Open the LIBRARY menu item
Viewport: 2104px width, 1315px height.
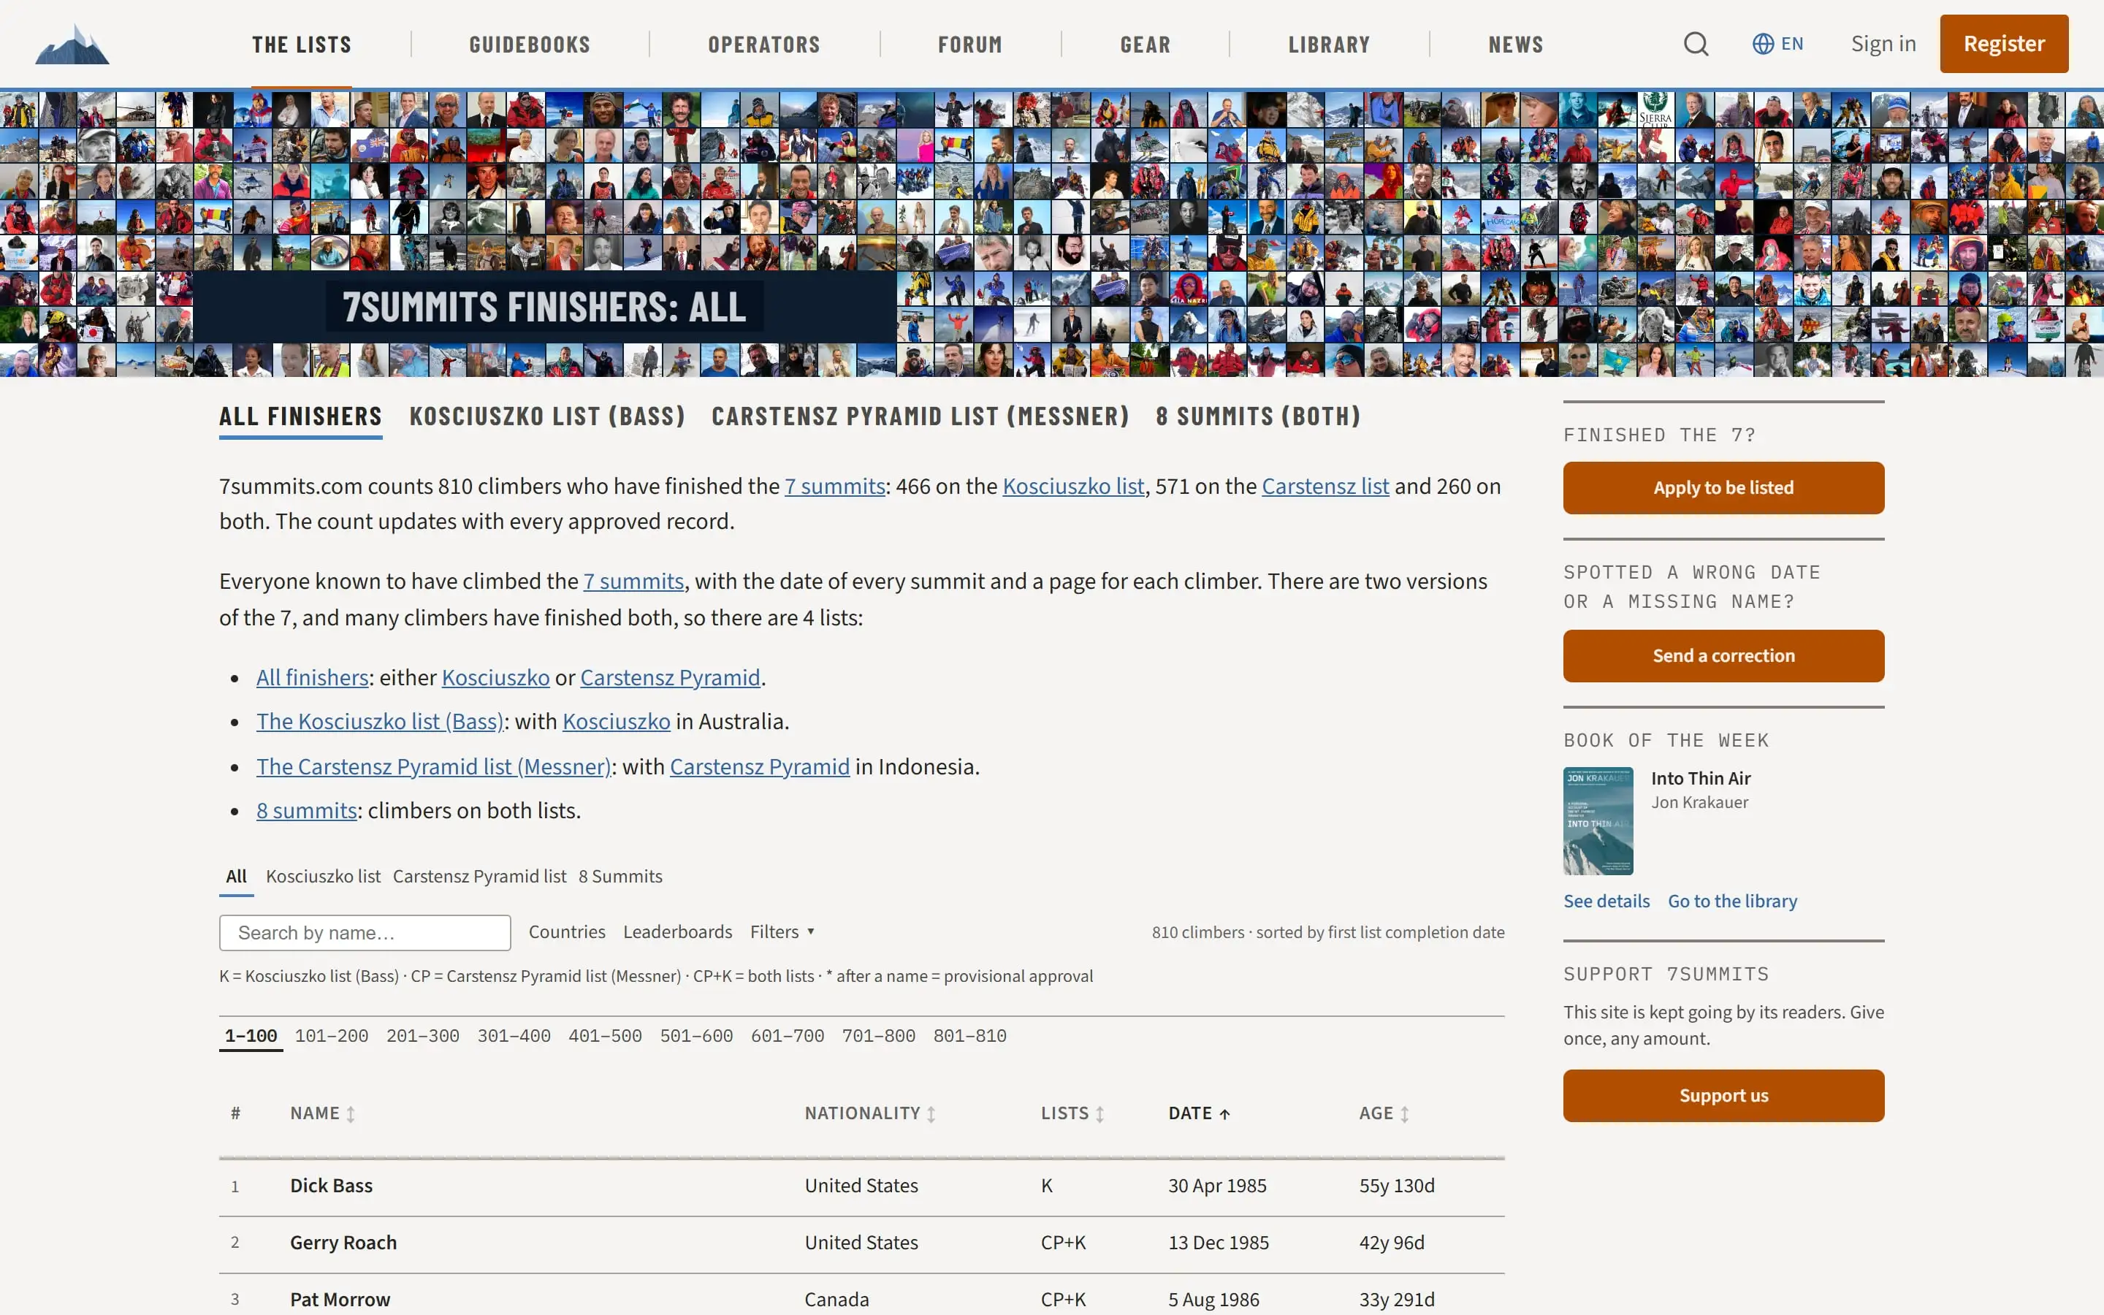pyautogui.click(x=1328, y=45)
